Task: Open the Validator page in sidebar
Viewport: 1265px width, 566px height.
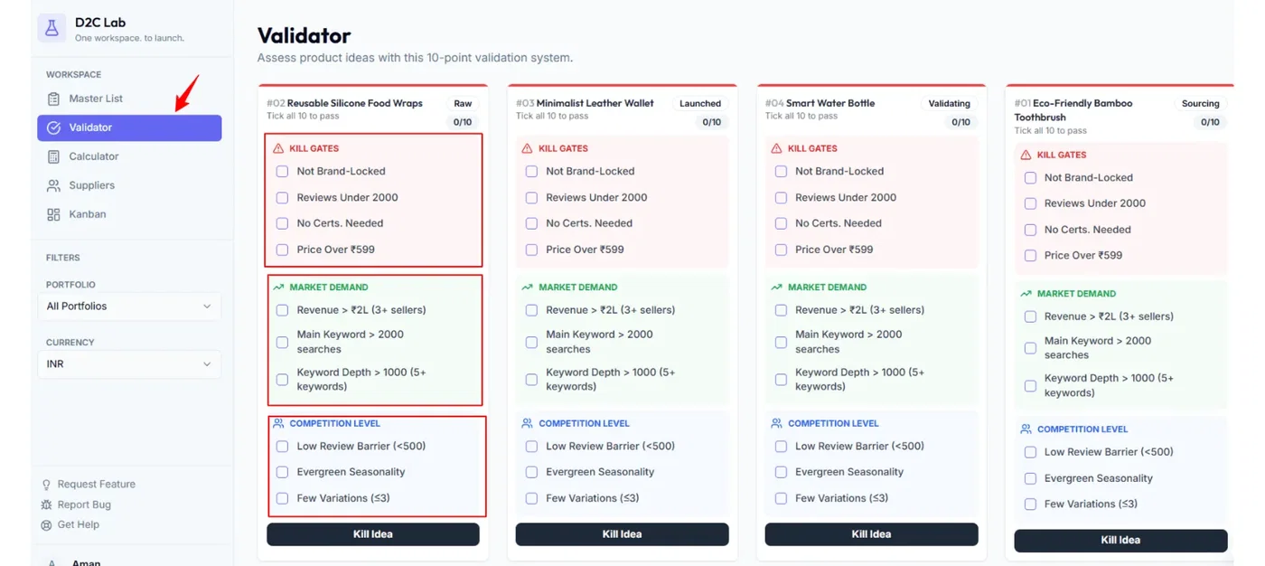Action: (129, 127)
